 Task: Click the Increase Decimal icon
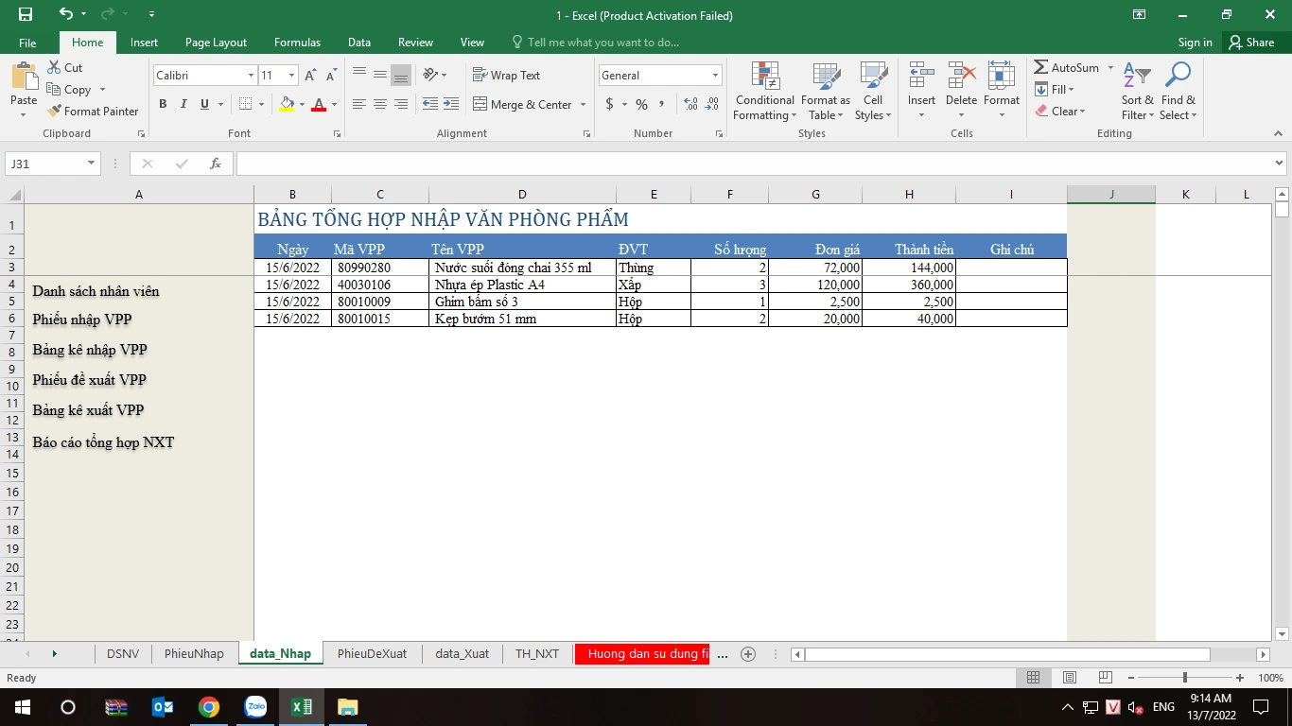[690, 104]
